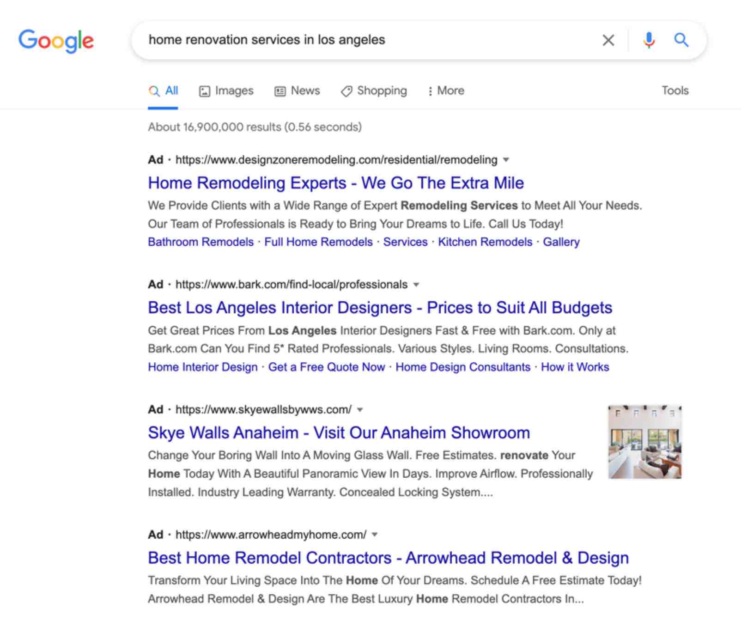This screenshot has height=621, width=741.
Task: Open the Images results tab
Action: [226, 91]
